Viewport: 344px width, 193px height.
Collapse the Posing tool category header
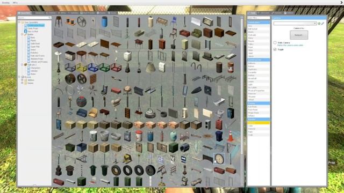coord(259,103)
